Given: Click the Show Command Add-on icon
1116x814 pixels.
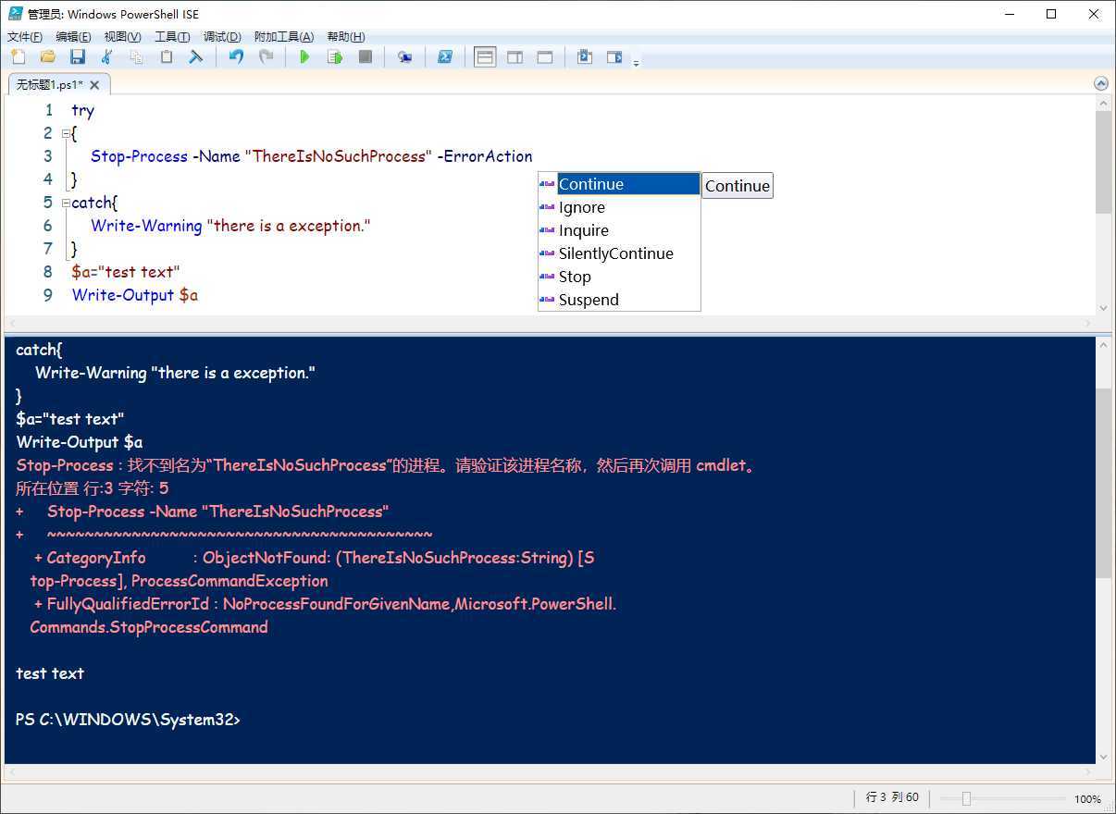Looking at the screenshot, I should pos(614,57).
